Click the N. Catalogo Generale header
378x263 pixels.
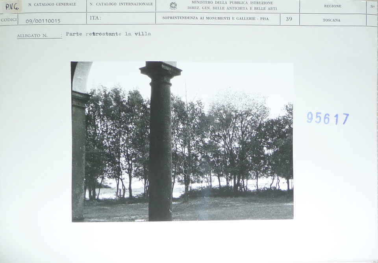(x=52, y=4)
